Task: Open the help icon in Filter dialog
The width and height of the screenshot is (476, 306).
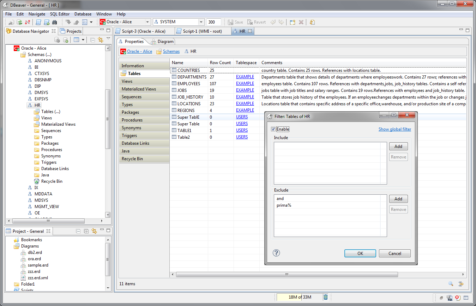Action: click(276, 253)
